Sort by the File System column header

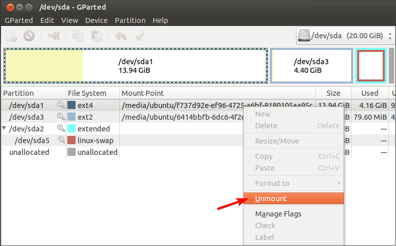pyautogui.click(x=87, y=93)
